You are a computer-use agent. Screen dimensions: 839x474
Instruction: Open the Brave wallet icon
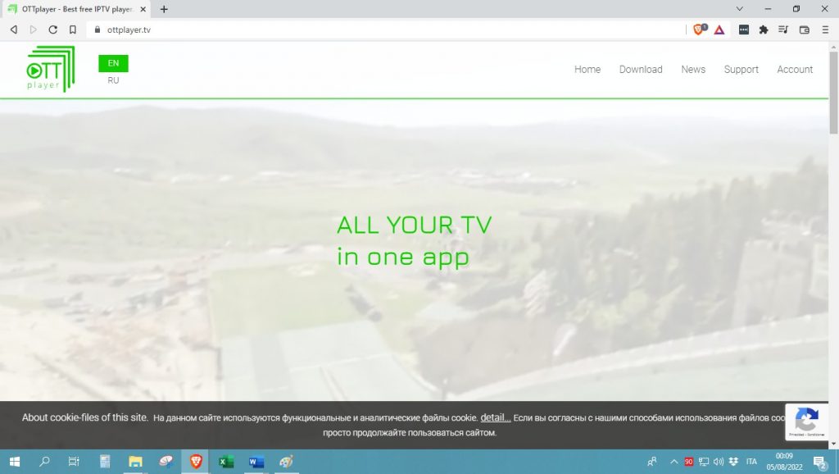pyautogui.click(x=804, y=30)
